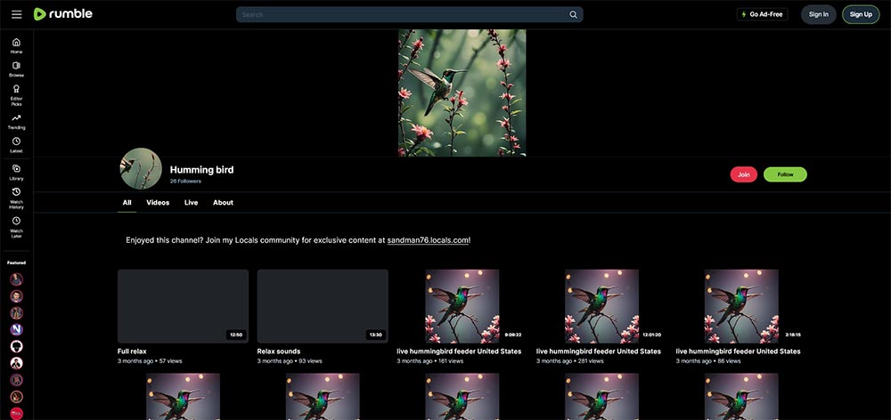
Task: Click the hummingbird feeder title with 161 views
Action: (459, 351)
